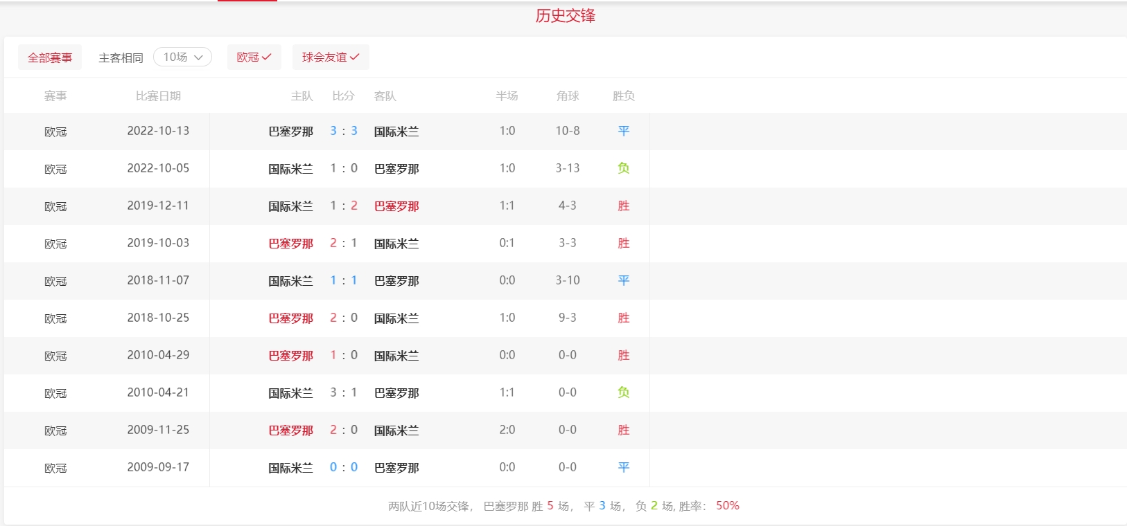Click the 1:2 score on 2019-12-11
Screen dimensions: 1127x526
point(344,206)
